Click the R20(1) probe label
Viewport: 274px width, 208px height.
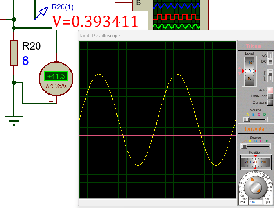[63, 7]
